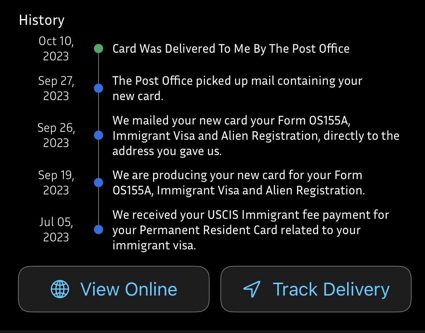Open the USCIS Immigrant fee payment entry

[251, 230]
